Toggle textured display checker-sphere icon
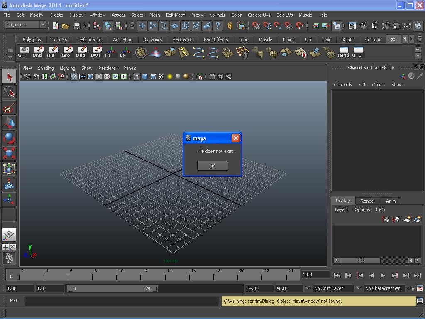The height and width of the screenshot is (319, 425). click(161, 76)
